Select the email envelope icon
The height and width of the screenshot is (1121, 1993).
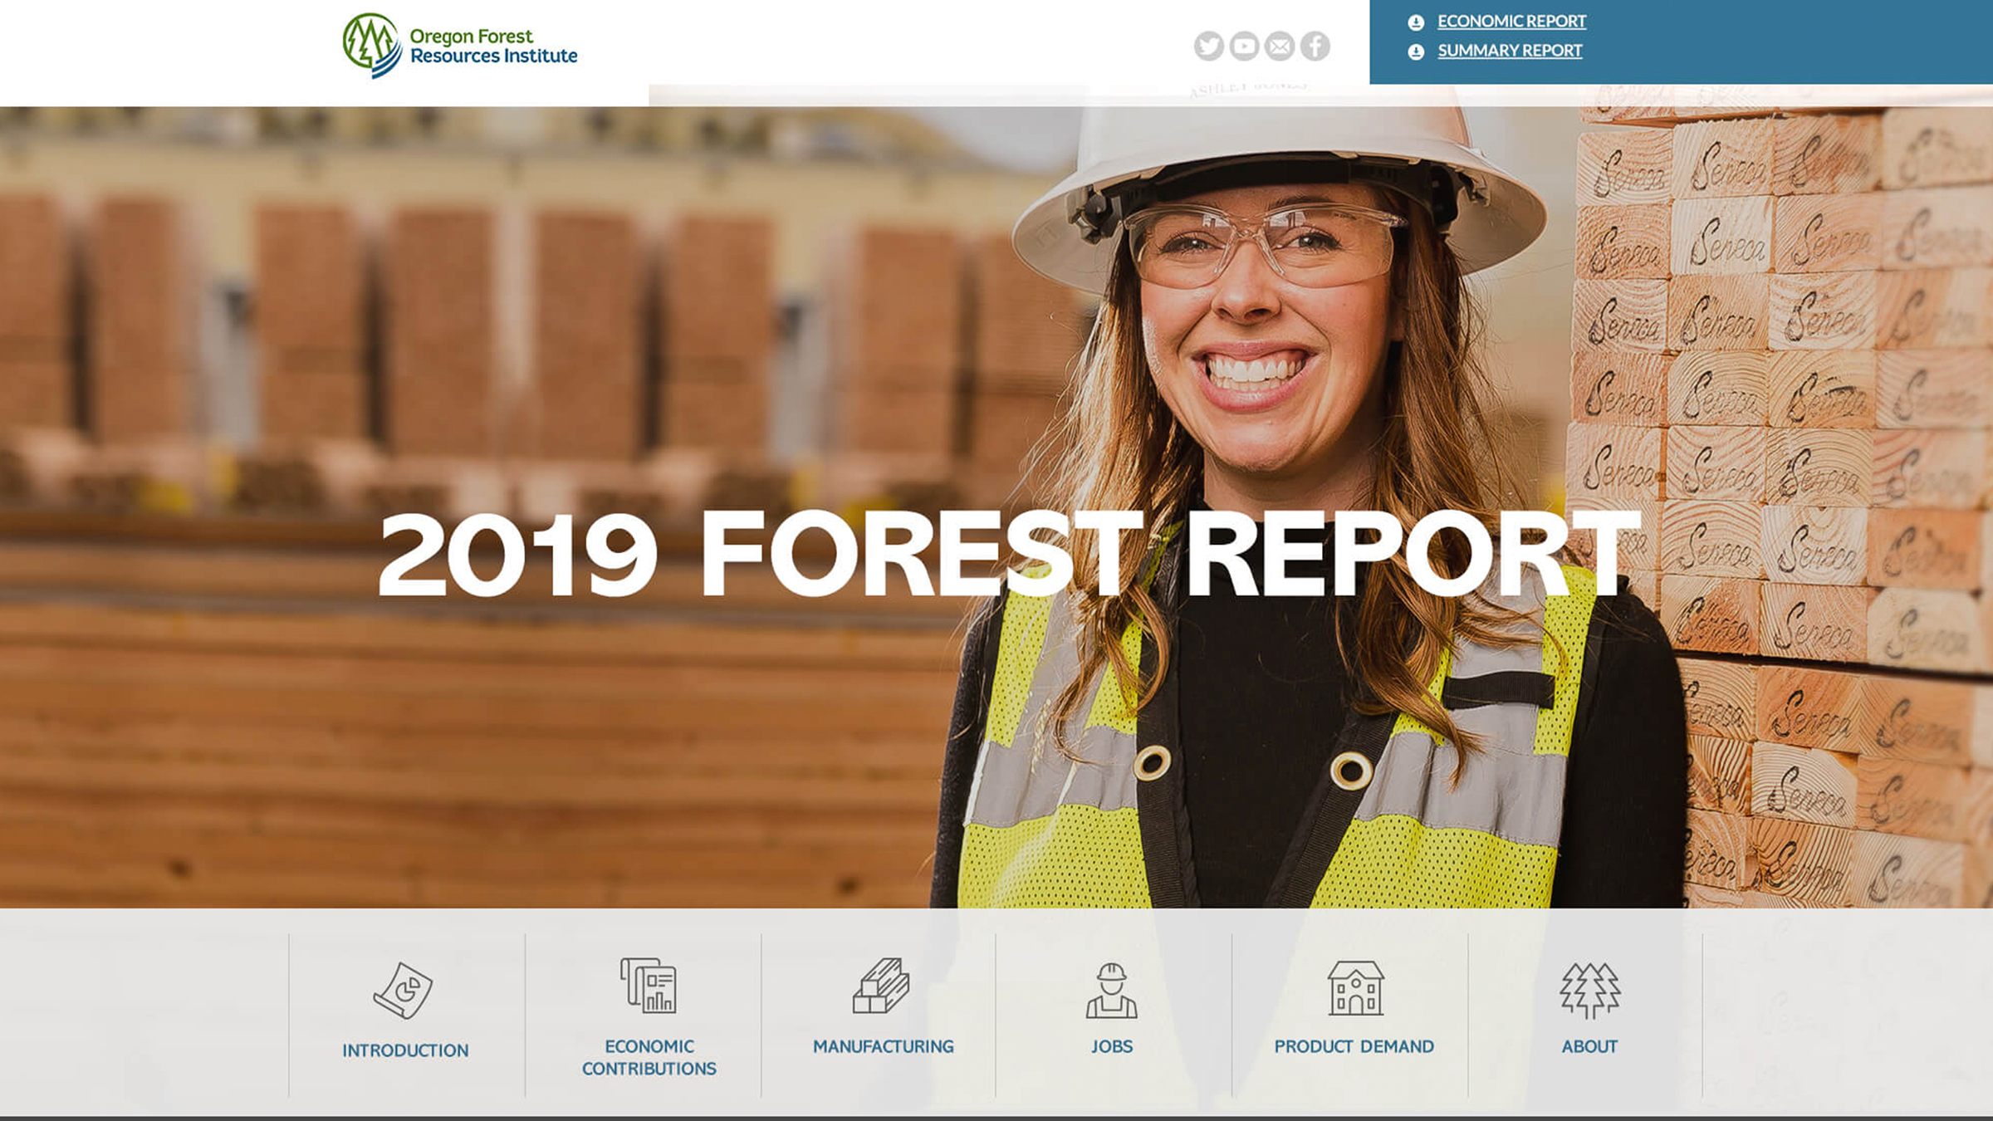pyautogui.click(x=1279, y=47)
